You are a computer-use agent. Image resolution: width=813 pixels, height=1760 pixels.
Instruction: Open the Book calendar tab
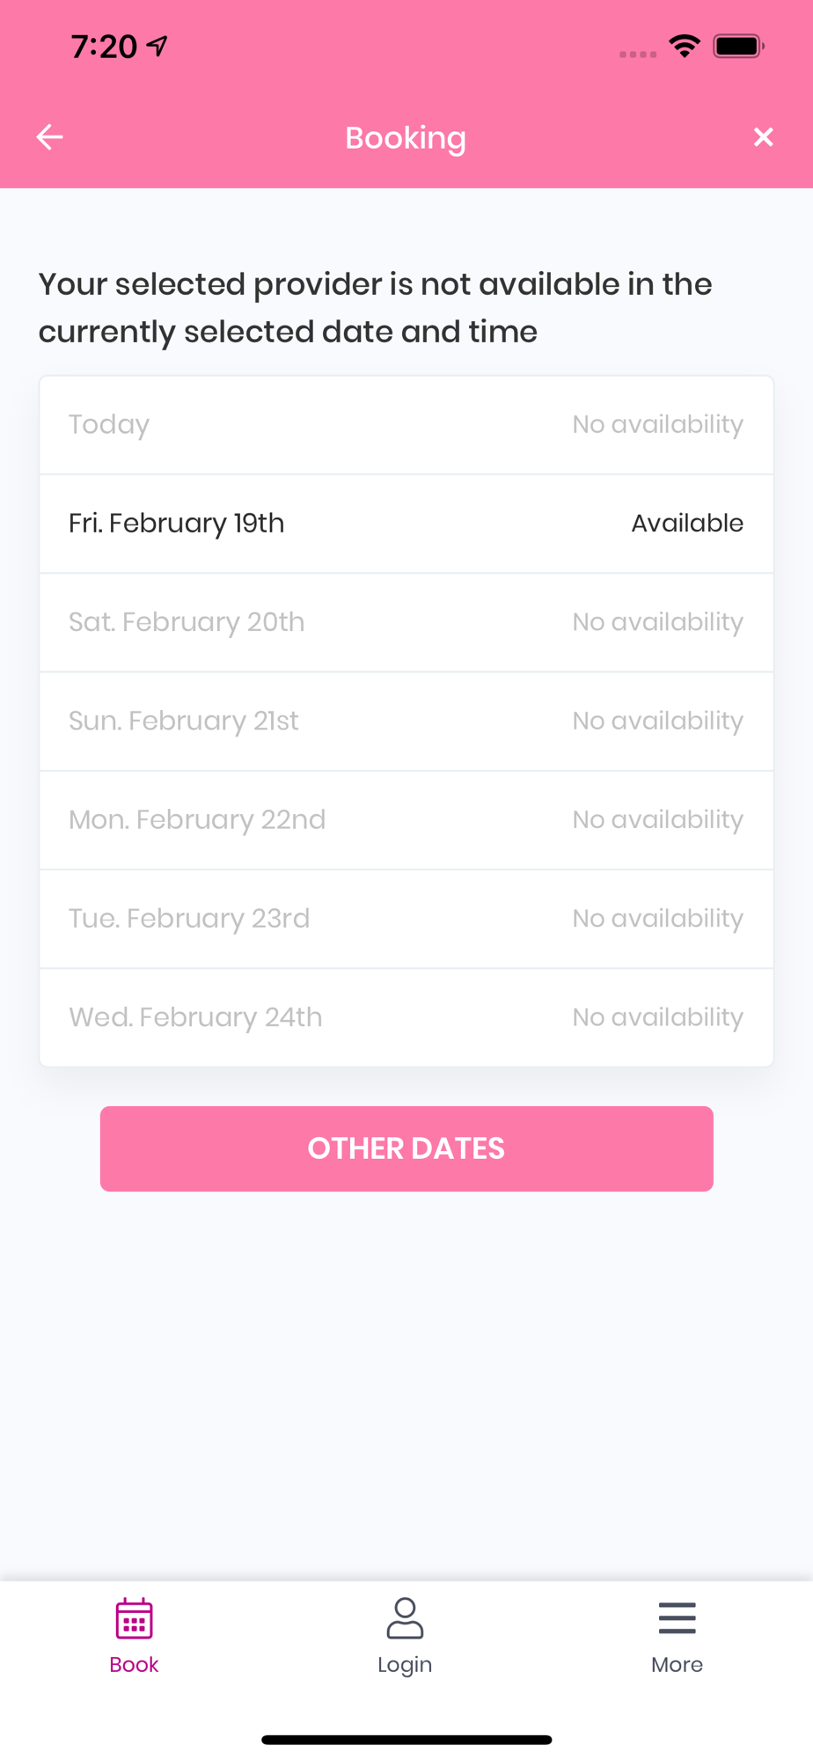[134, 1636]
